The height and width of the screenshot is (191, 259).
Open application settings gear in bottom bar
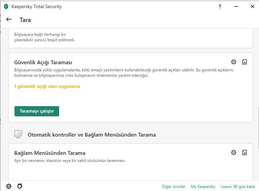(x=9, y=186)
